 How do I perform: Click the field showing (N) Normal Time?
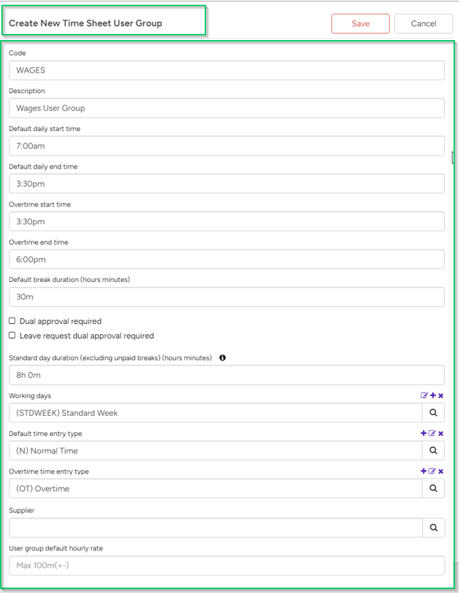(x=216, y=450)
